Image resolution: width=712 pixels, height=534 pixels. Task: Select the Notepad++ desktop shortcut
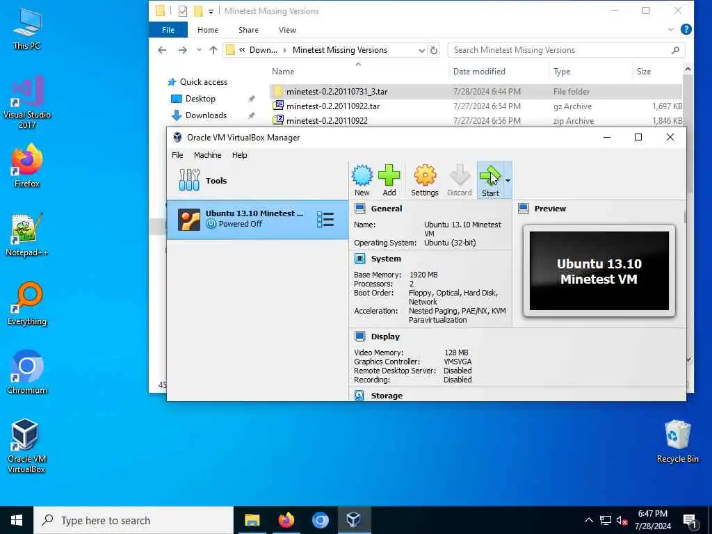pyautogui.click(x=27, y=235)
